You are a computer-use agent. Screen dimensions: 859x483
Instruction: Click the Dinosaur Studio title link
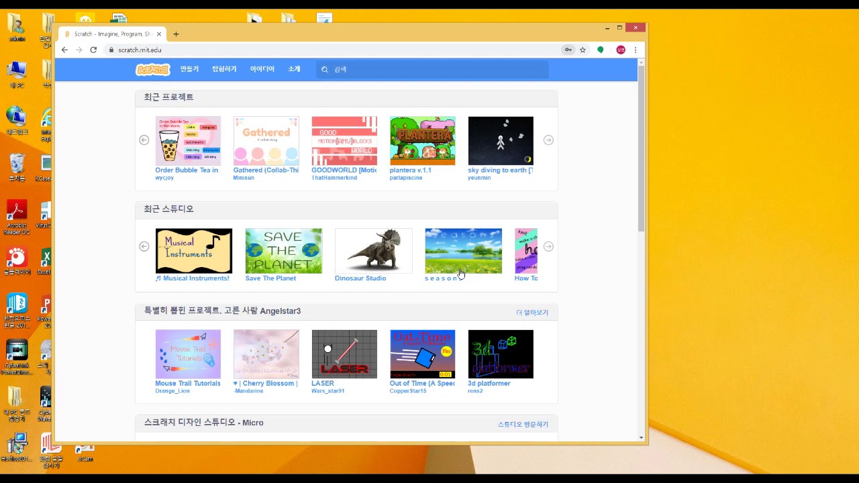[x=360, y=278]
